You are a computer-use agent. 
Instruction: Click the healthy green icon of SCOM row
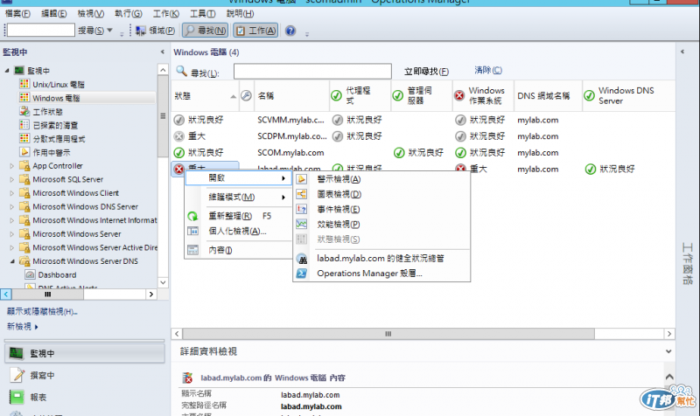click(x=179, y=153)
